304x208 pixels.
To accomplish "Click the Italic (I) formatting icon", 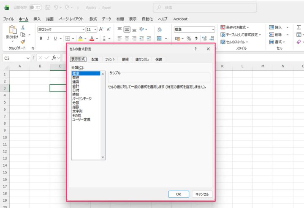I will pyautogui.click(x=48, y=38).
